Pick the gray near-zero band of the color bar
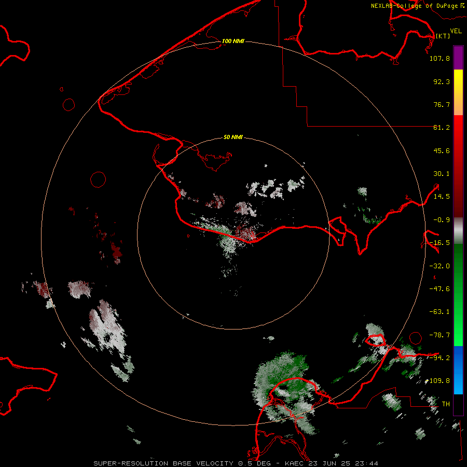Screen dimensions: 467x467 coord(458,230)
